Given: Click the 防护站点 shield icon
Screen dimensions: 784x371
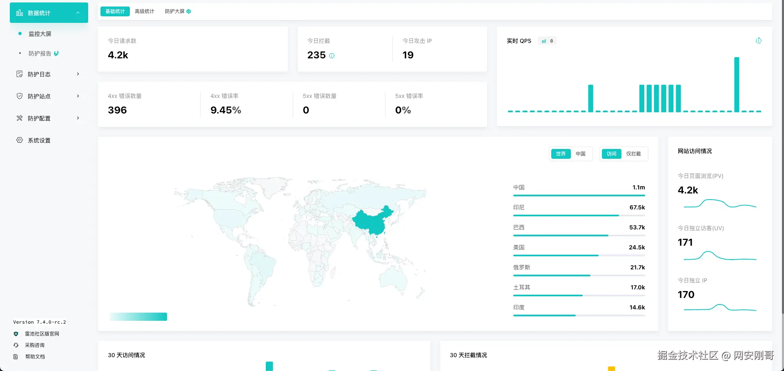Looking at the screenshot, I should (20, 96).
